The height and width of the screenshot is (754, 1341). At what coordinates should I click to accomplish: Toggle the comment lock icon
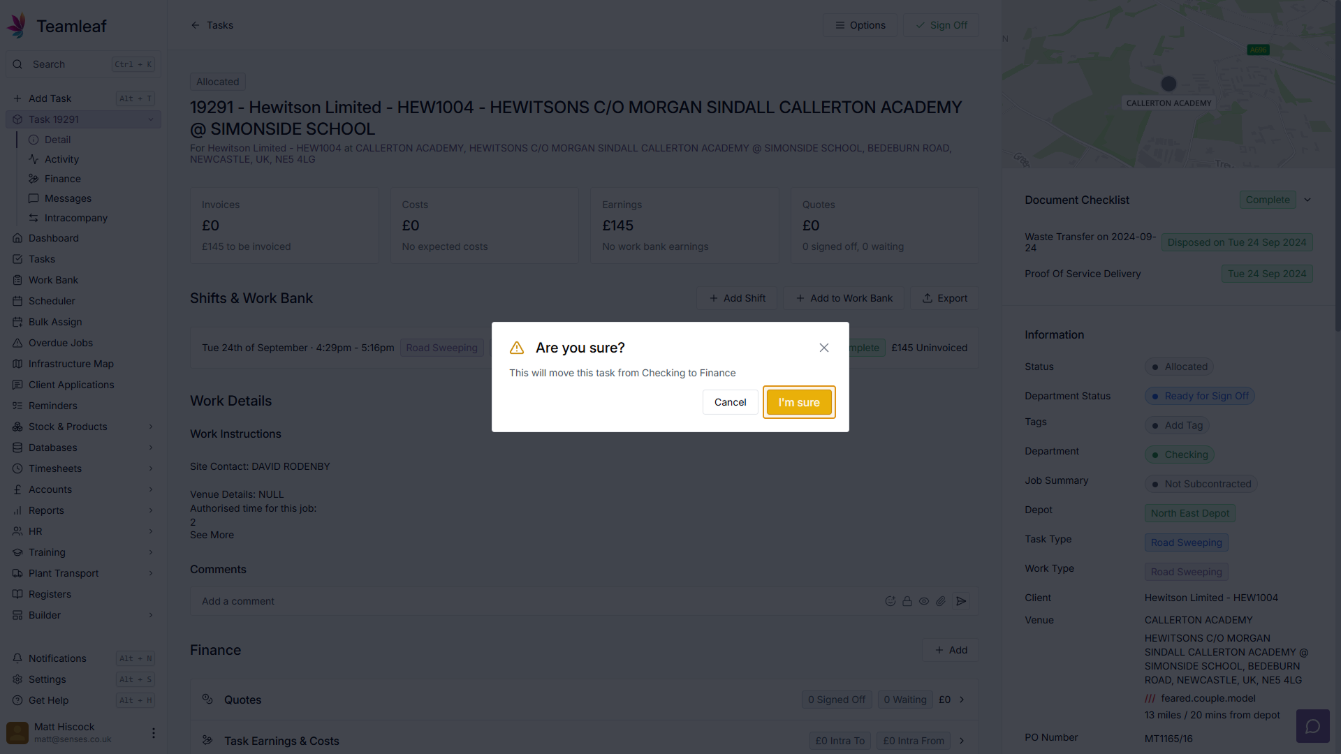tap(907, 601)
